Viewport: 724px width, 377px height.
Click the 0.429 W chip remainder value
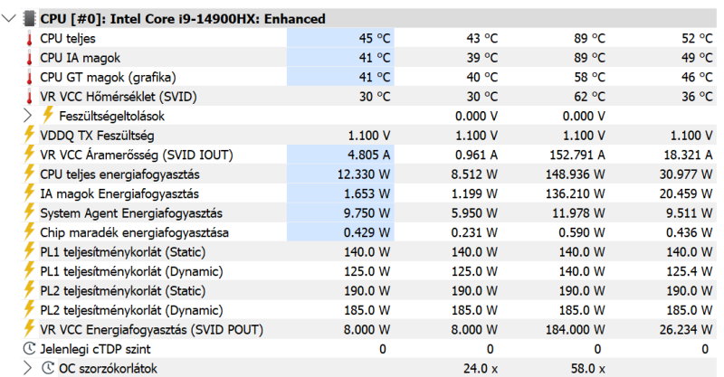[x=367, y=232]
